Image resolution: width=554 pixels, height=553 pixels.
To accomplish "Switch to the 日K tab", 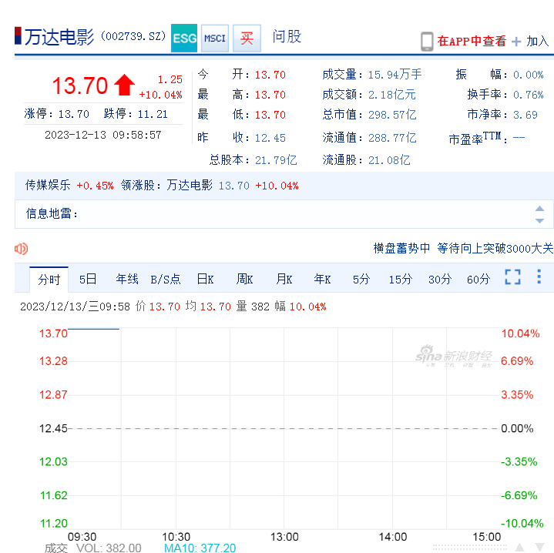I will [x=205, y=280].
